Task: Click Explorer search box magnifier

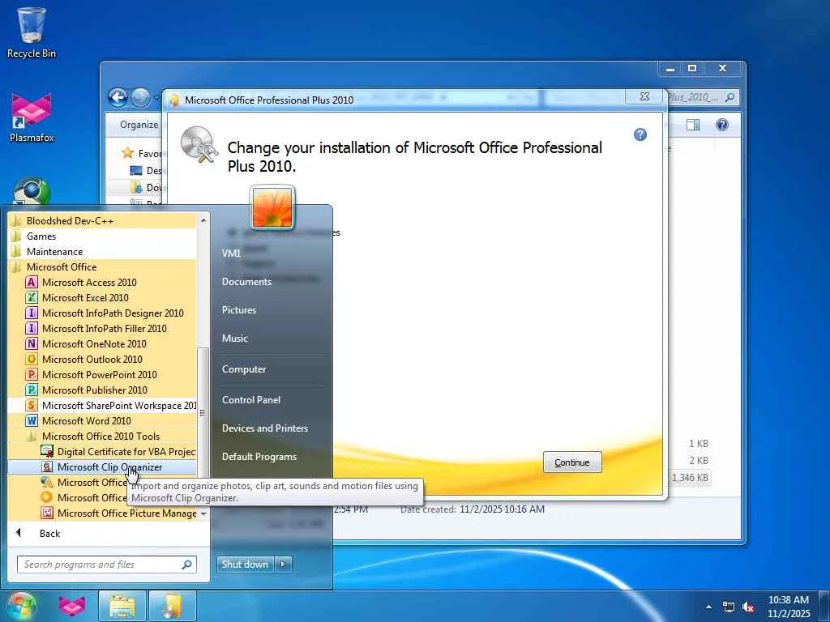Action: pyautogui.click(x=729, y=97)
